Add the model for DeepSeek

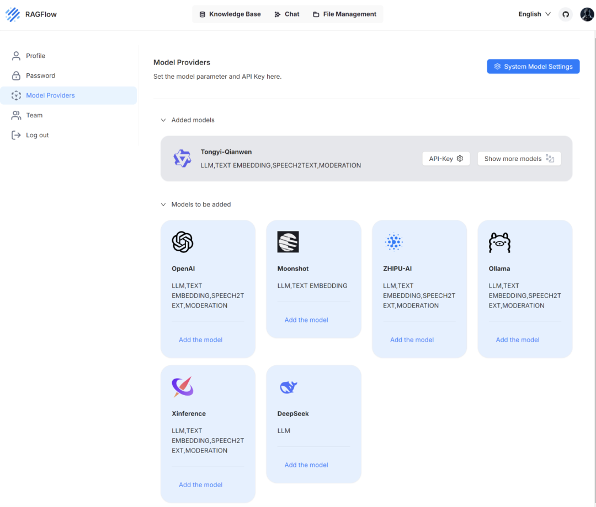pyautogui.click(x=306, y=465)
